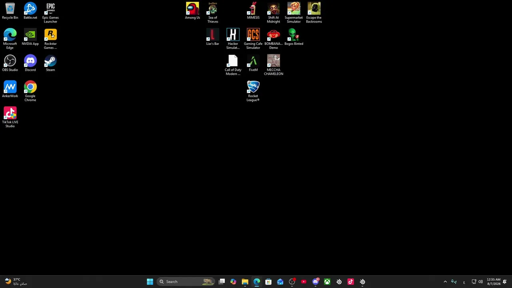
Task: Open the notifications bell
Action: tap(505, 282)
